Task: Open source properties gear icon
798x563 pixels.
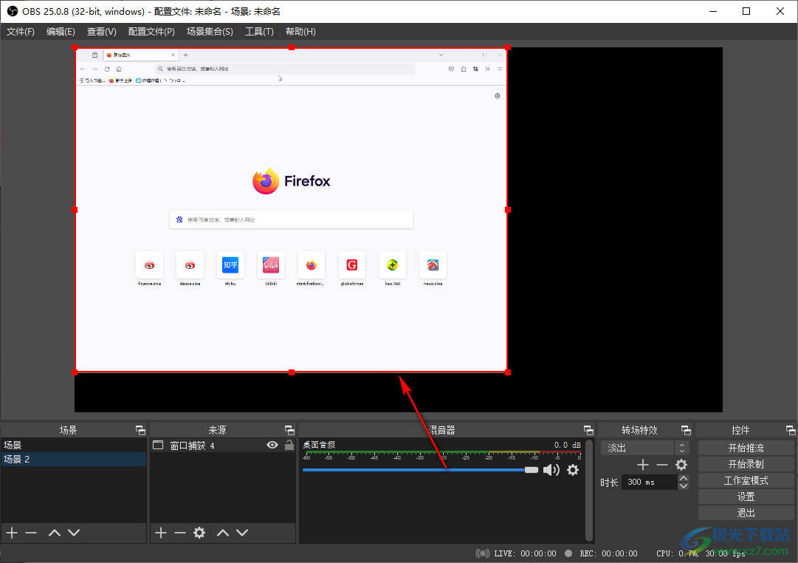Action: click(199, 533)
